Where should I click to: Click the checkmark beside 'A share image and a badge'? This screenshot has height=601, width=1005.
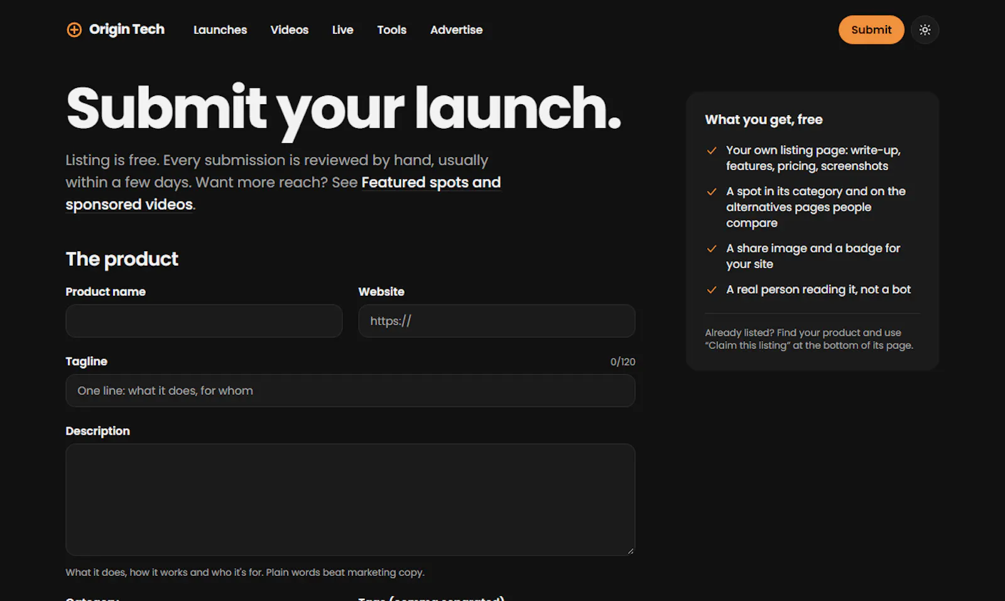click(x=712, y=249)
